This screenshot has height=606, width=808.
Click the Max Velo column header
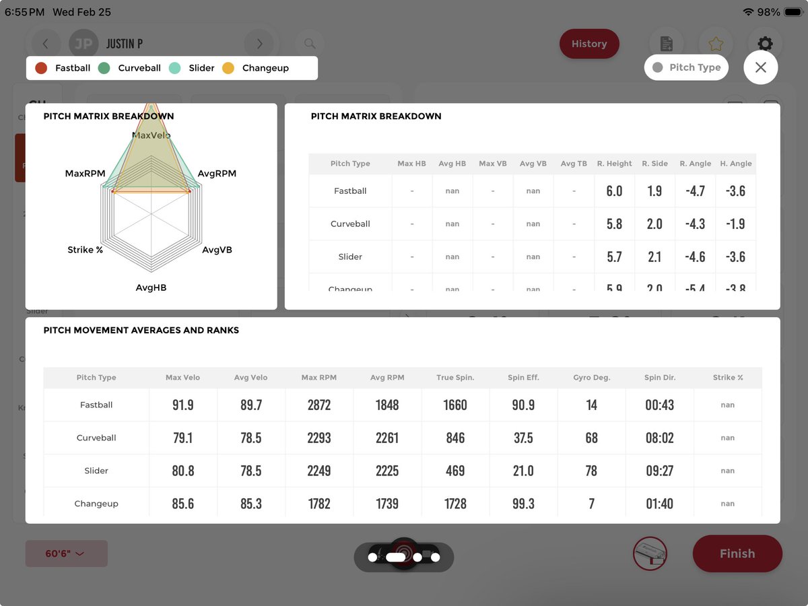tap(182, 378)
